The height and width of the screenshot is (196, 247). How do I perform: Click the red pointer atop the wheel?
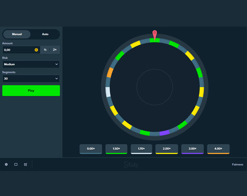point(155,34)
